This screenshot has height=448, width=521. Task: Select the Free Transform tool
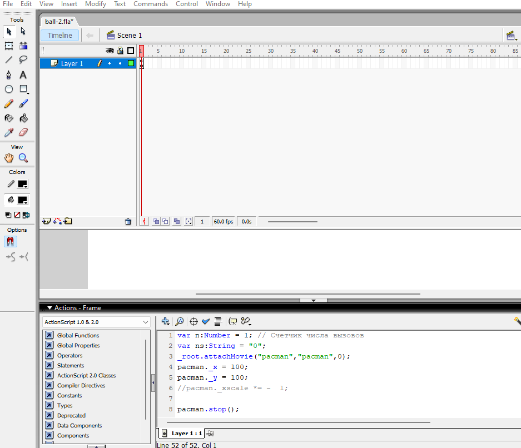coord(9,46)
